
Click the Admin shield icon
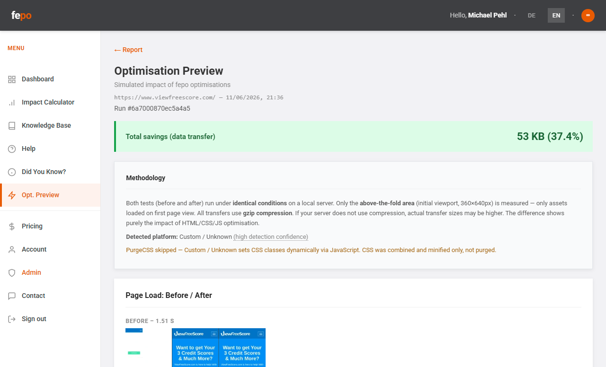click(12, 272)
